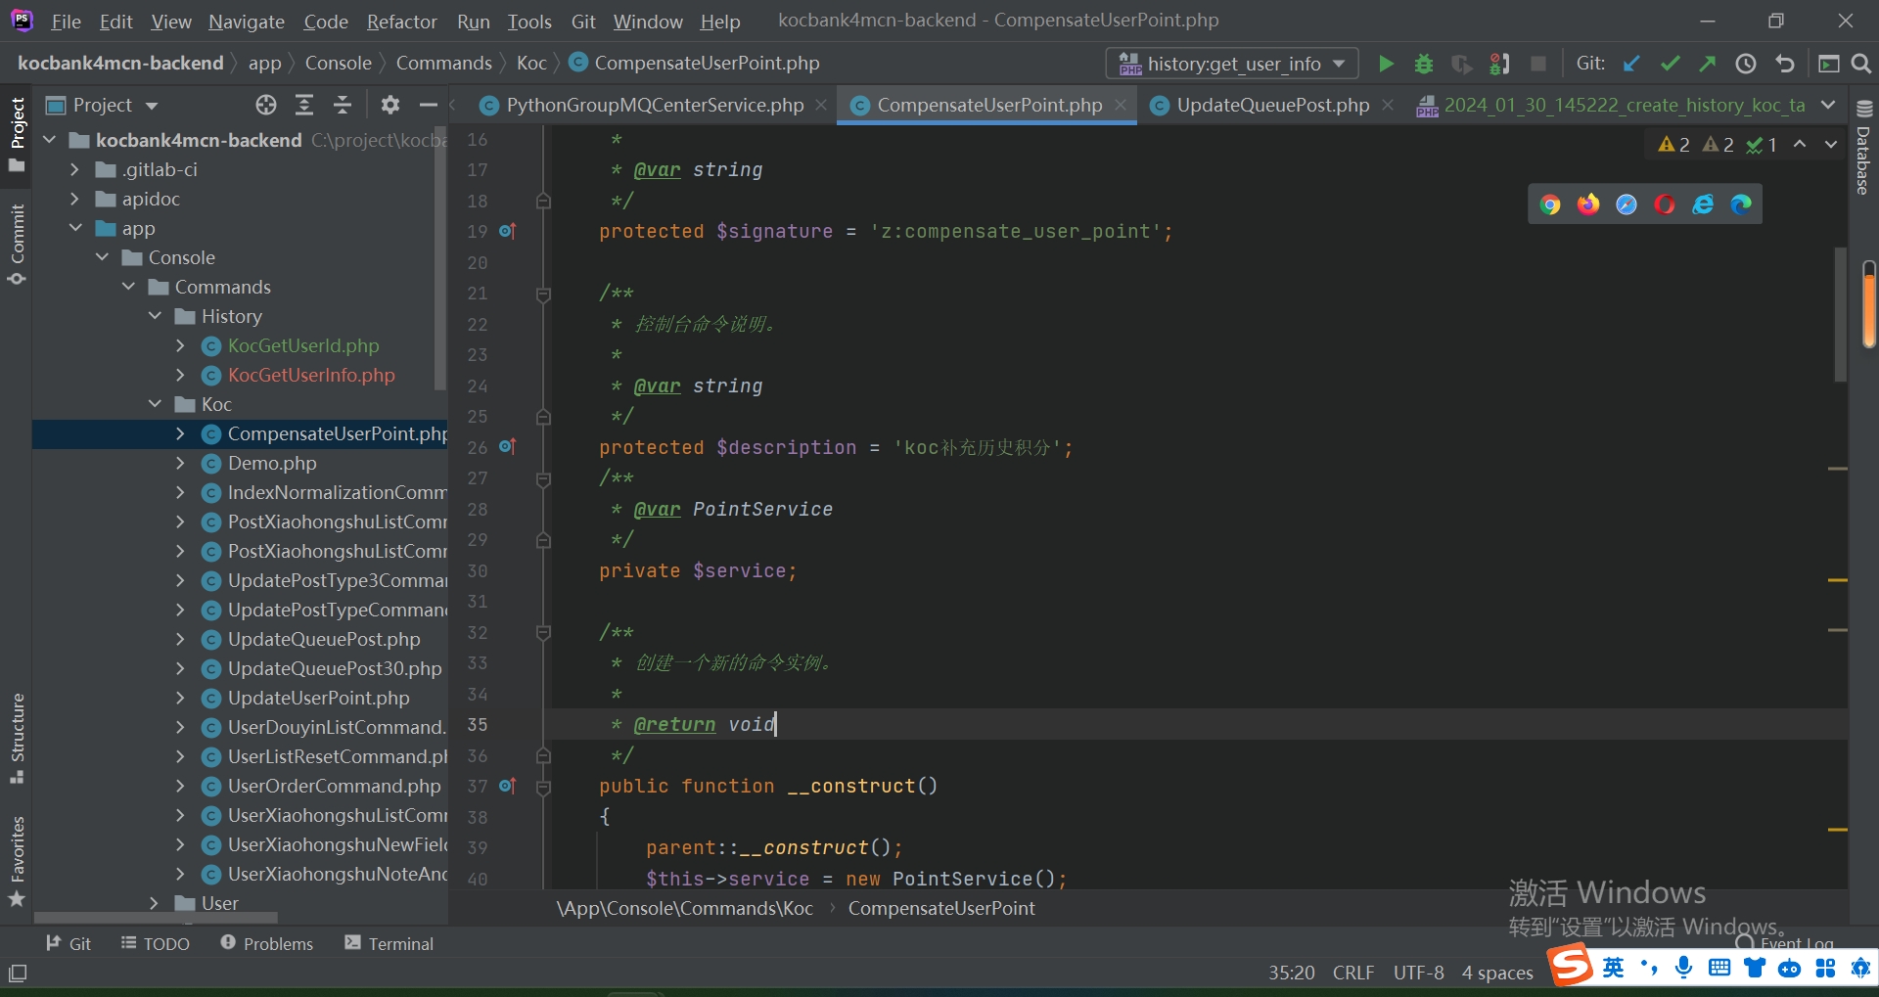Open the Database tool window

point(1863,149)
